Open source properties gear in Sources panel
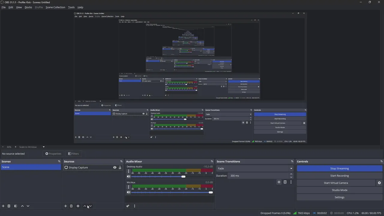 point(78,206)
